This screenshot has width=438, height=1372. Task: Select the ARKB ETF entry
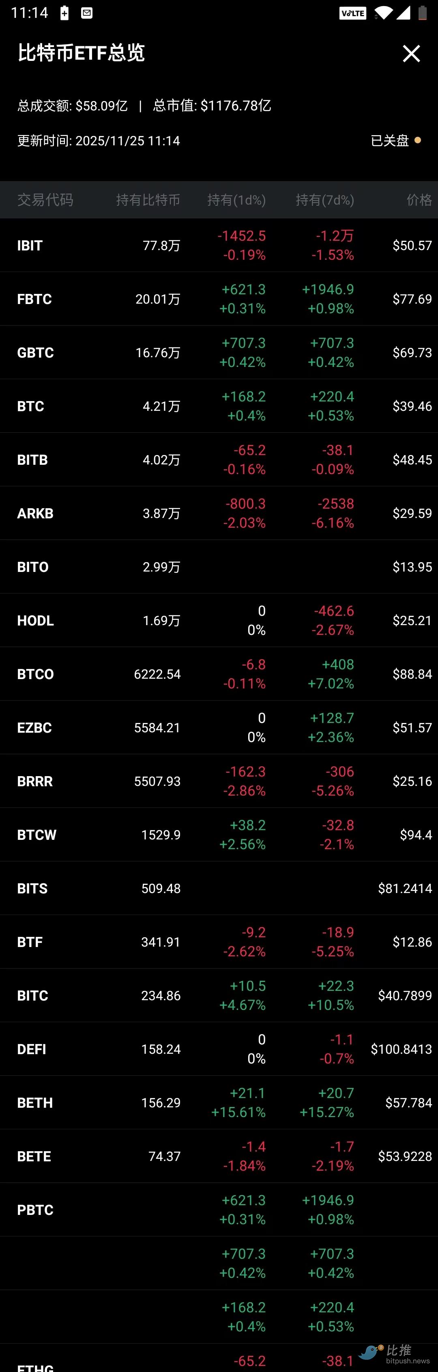pyautogui.click(x=35, y=513)
